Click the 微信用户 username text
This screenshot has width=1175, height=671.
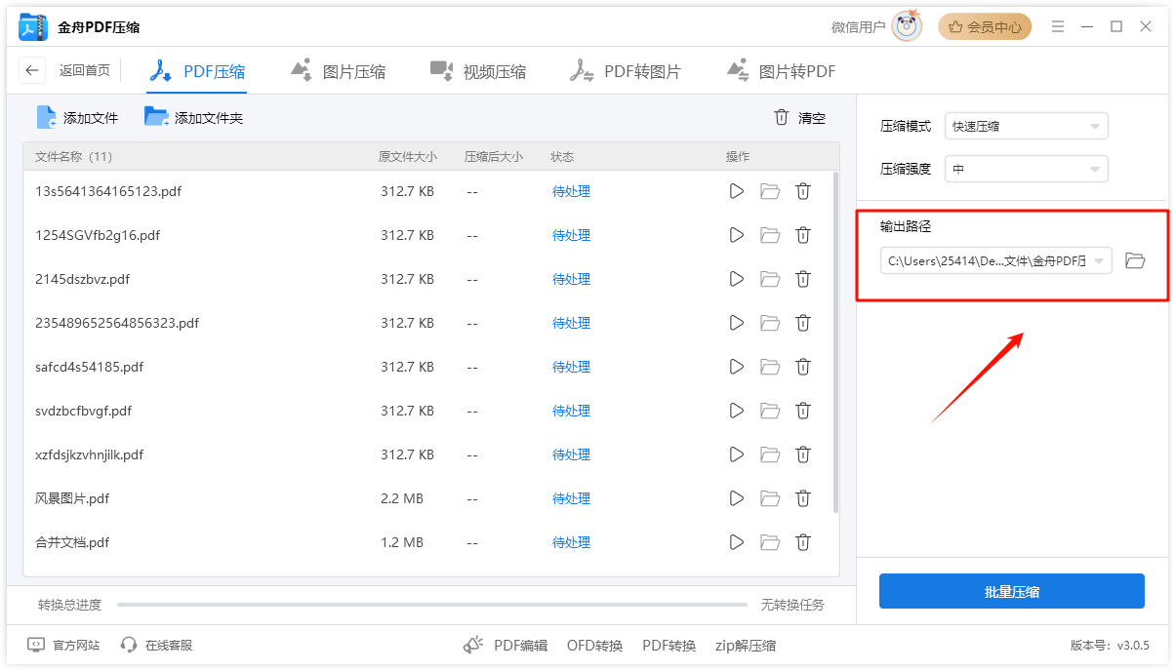[859, 27]
